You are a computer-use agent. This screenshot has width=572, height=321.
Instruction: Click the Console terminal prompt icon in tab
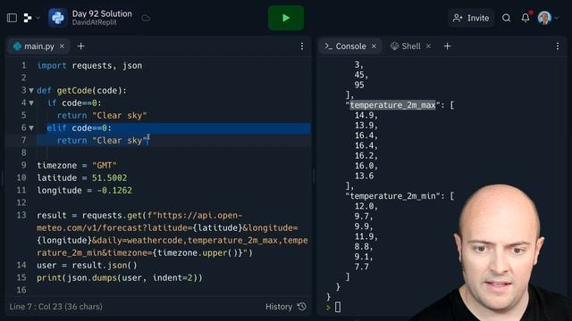(x=328, y=46)
